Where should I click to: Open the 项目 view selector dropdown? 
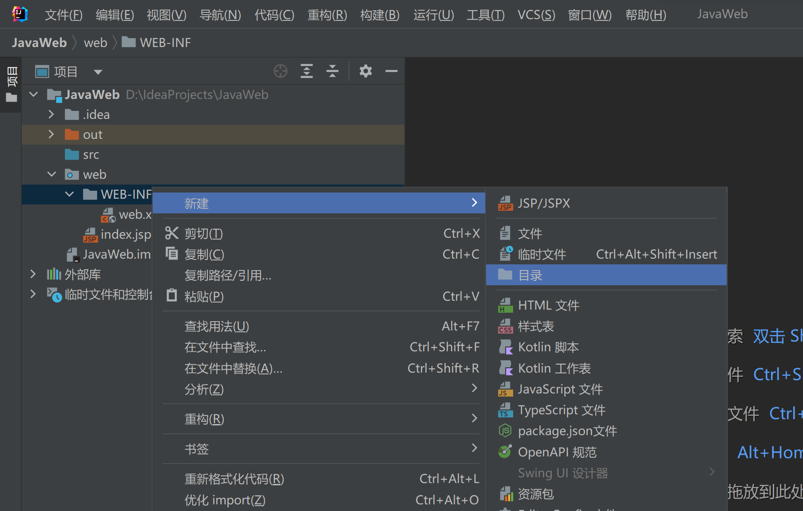[98, 71]
